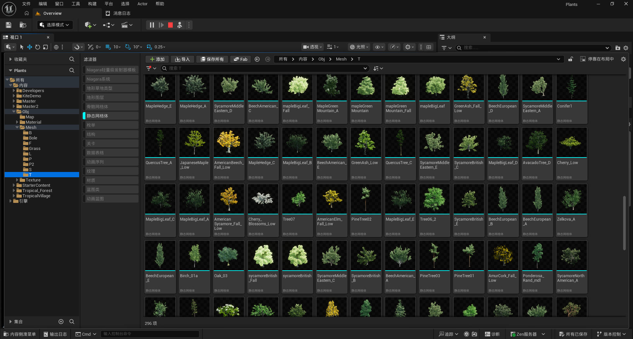Open the cinematics clapperboard menu

point(127,25)
